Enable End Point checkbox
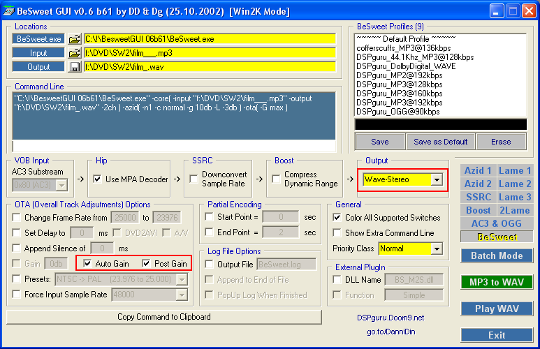 [209, 232]
